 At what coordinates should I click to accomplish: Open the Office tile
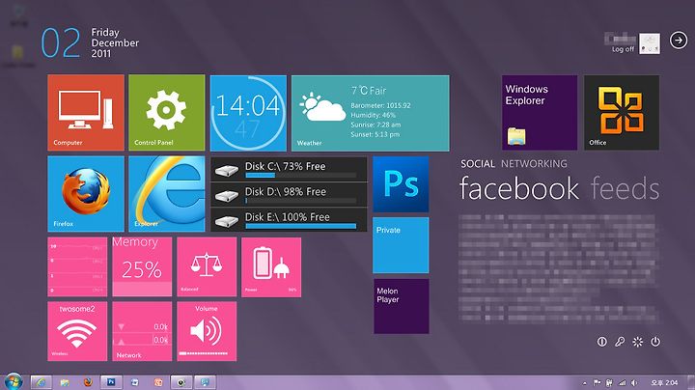pos(622,113)
